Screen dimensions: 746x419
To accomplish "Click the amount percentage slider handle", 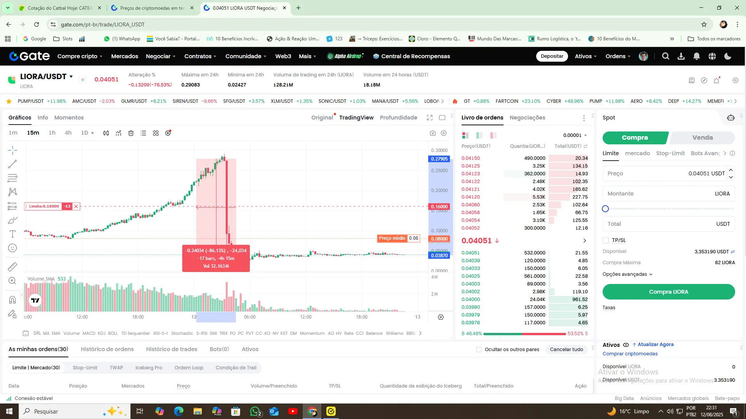I will tap(605, 209).
